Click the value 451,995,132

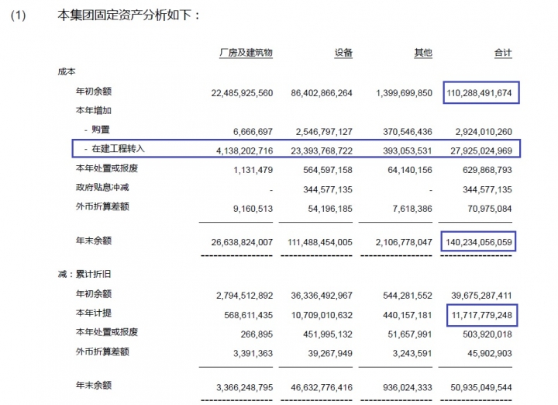point(328,334)
